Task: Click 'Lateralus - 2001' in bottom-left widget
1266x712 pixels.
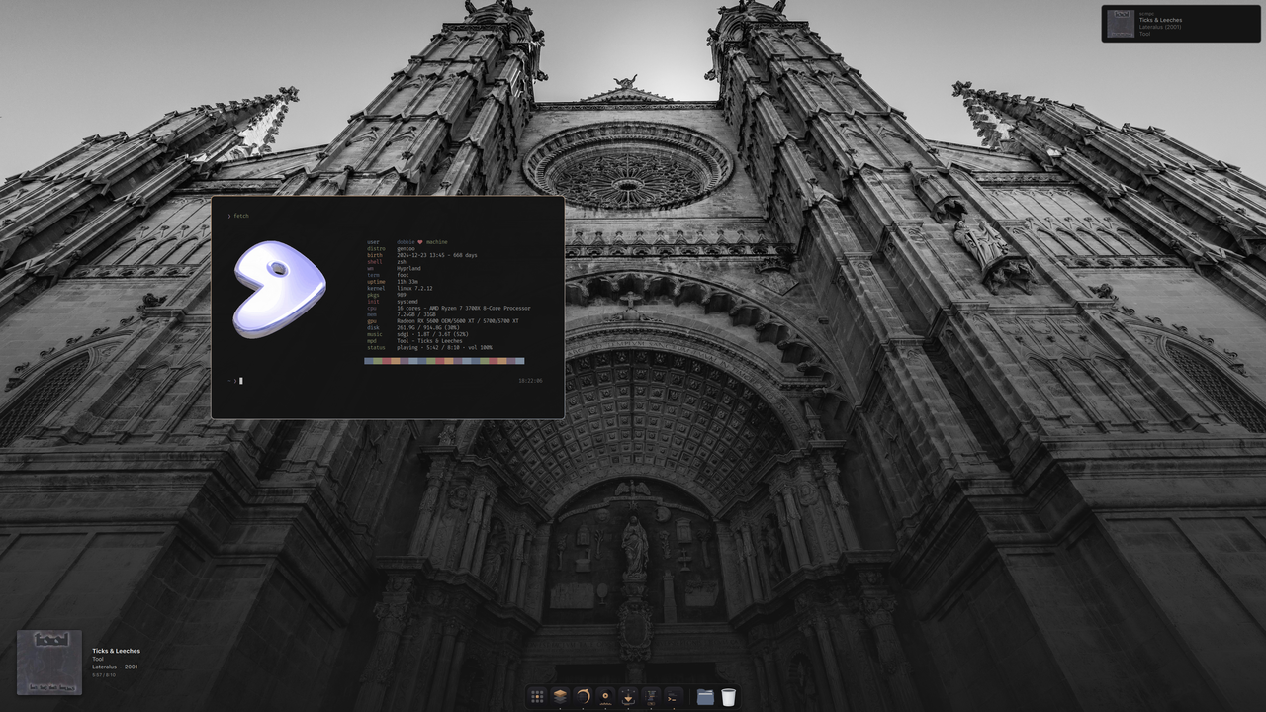Action: (x=115, y=667)
